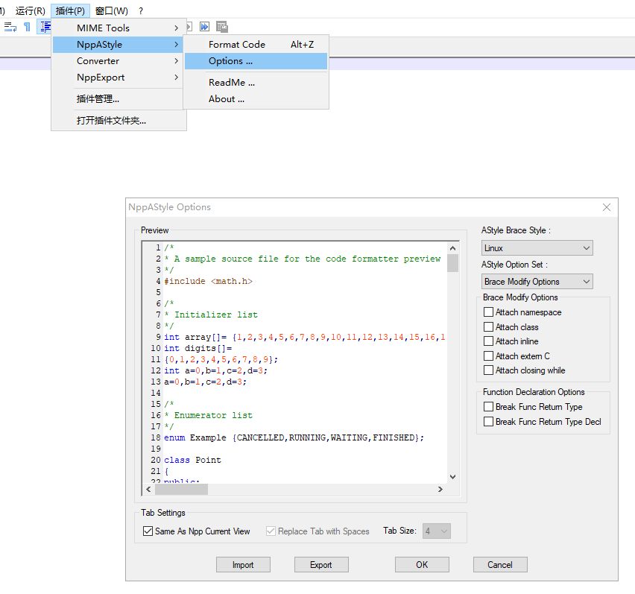
Task: Run the macro multiple times
Action: tap(205, 26)
